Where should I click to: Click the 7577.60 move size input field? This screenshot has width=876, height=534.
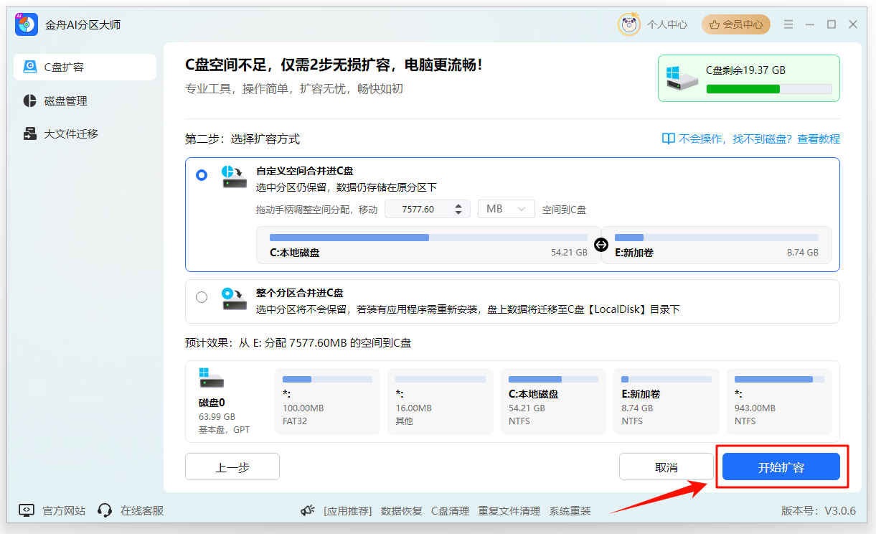[x=418, y=209]
